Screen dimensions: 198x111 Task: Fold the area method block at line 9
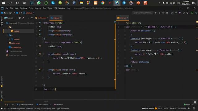click(x=43, y=54)
